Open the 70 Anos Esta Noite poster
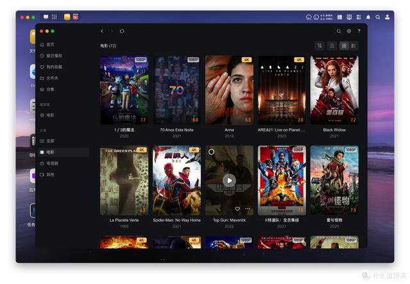The width and height of the screenshot is (410, 284). [x=177, y=90]
